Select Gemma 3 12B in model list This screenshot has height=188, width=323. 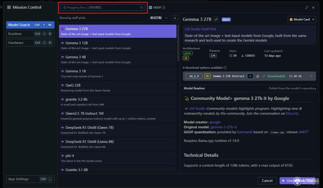(117, 45)
